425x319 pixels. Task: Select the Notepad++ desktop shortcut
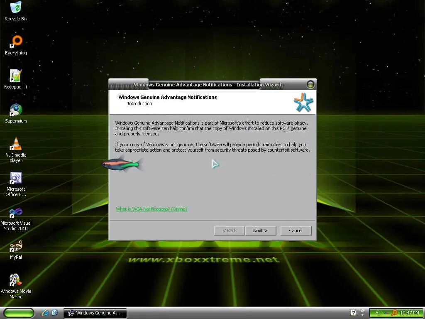pyautogui.click(x=16, y=79)
